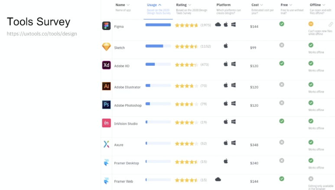Screen dimensions: 335x190
Task: Click Adobe XD's usage bar
Action: [158, 64]
